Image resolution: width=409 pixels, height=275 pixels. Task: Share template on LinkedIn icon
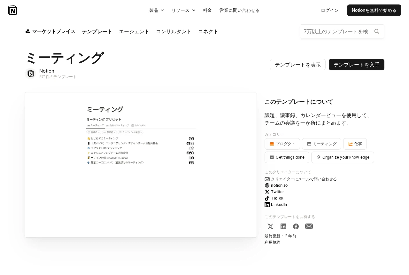tap(283, 226)
